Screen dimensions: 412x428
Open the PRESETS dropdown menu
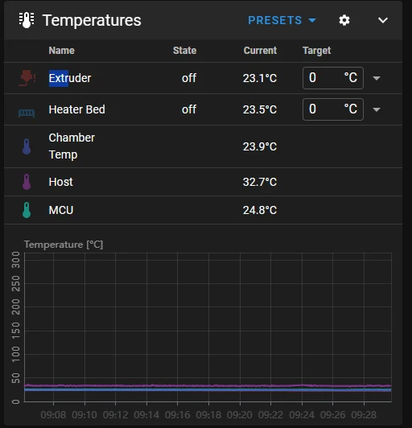point(282,20)
